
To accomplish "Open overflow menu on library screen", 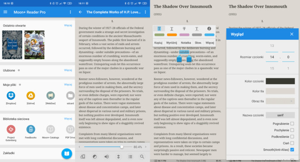I will click(70, 12).
